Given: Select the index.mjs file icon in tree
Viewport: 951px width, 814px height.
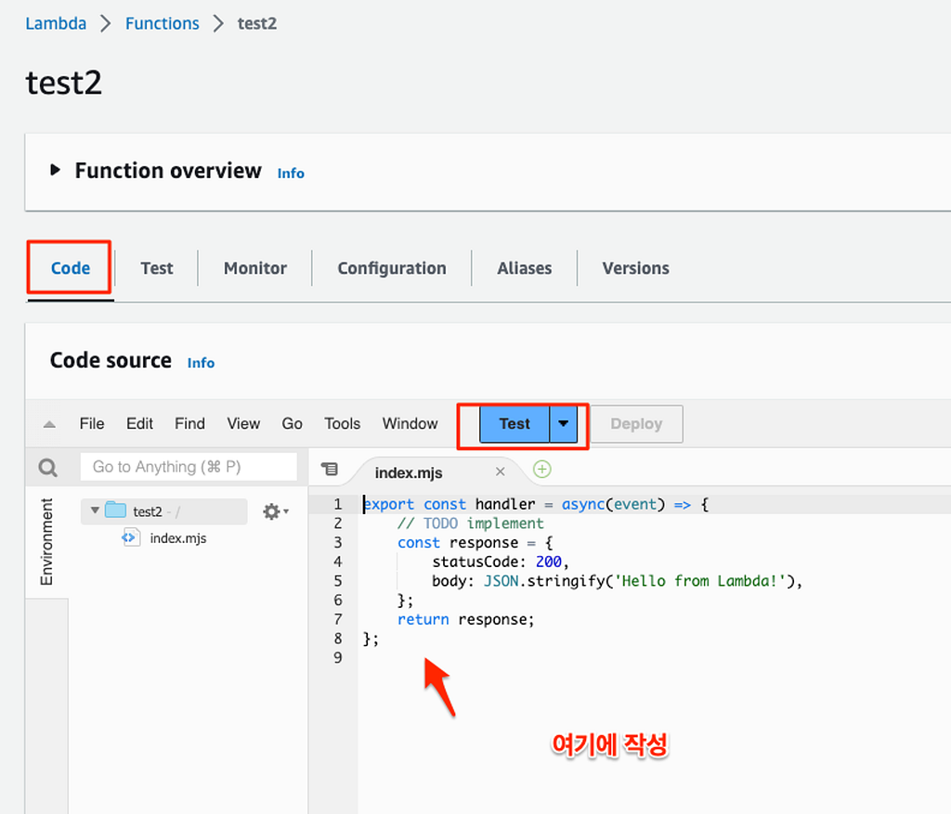Looking at the screenshot, I should pos(130,537).
